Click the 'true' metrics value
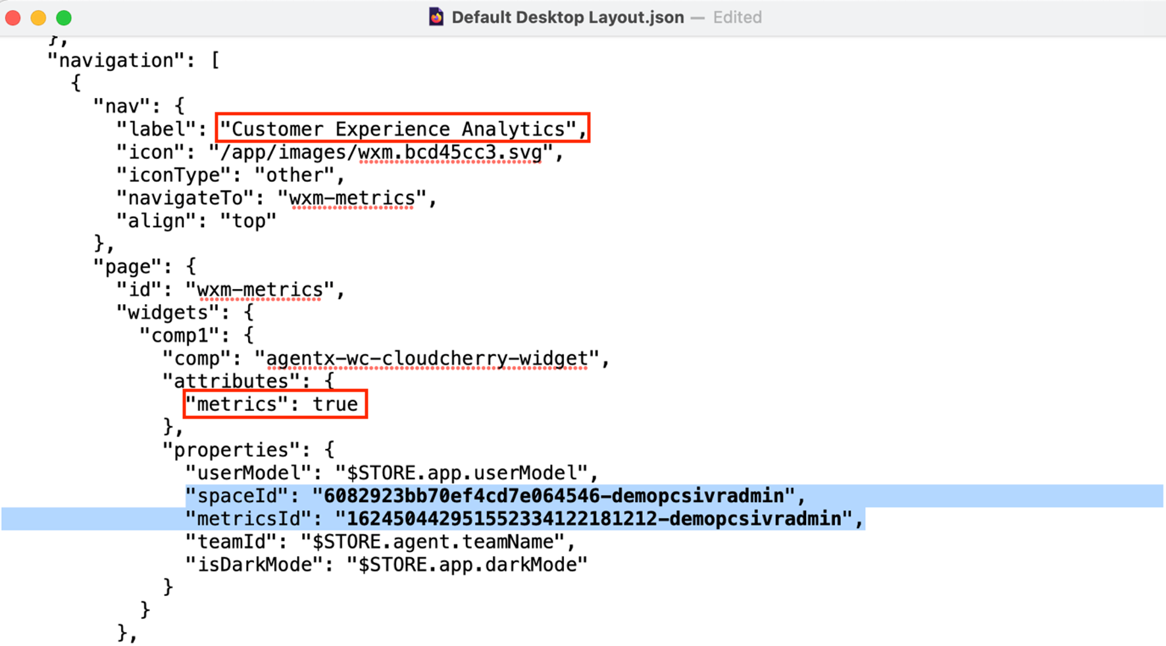Image resolution: width=1166 pixels, height=646 pixels. [x=335, y=404]
